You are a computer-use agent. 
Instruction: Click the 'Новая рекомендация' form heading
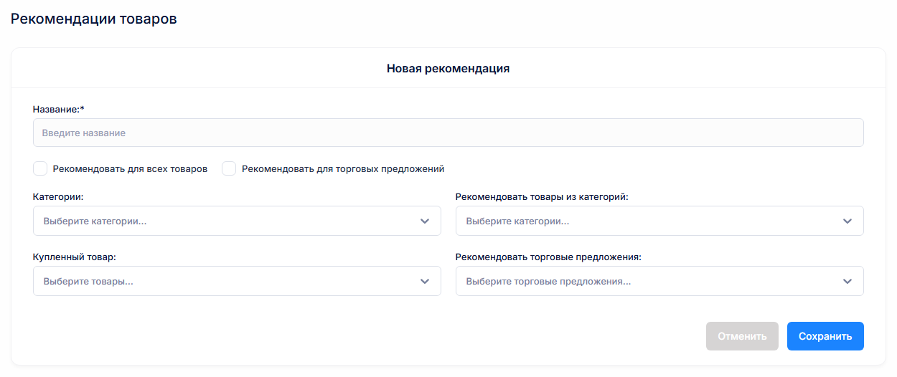click(448, 69)
